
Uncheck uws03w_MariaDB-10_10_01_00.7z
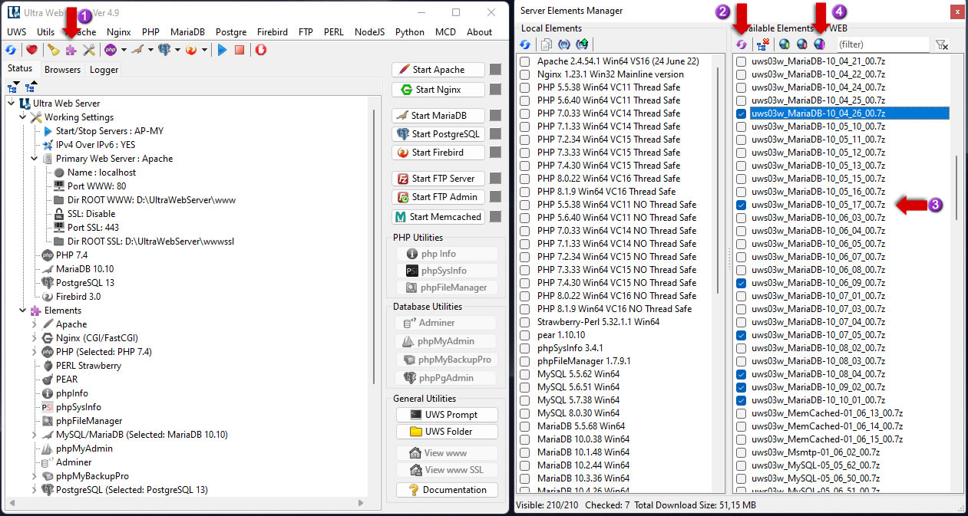742,400
